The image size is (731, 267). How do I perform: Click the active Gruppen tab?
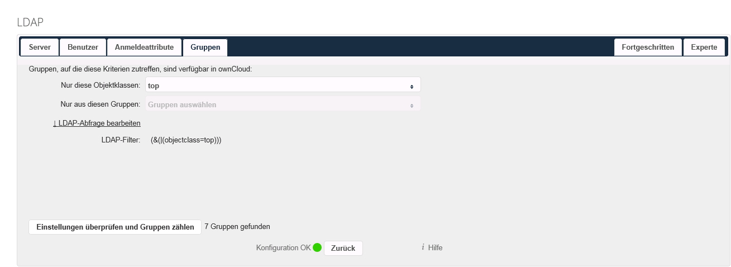tap(205, 47)
